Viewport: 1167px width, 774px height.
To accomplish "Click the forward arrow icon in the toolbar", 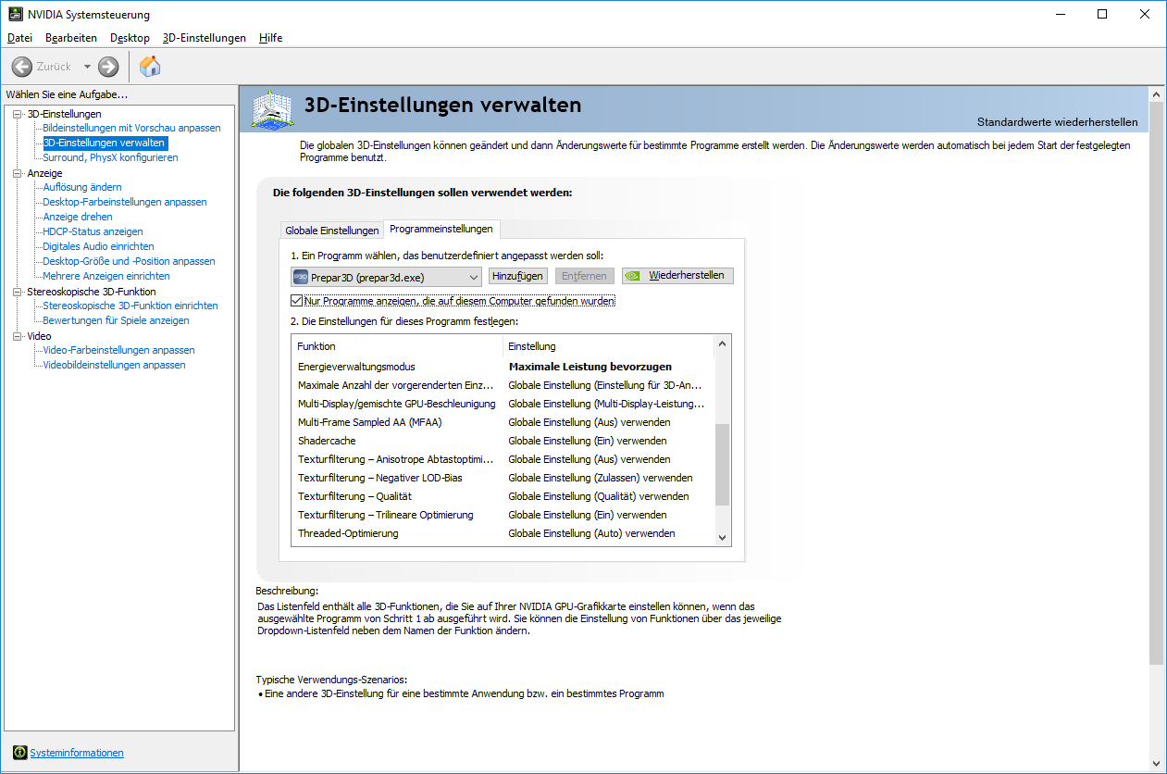I will (x=108, y=67).
